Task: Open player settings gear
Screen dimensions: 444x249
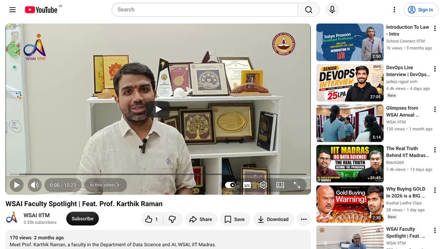Action: coord(263,185)
